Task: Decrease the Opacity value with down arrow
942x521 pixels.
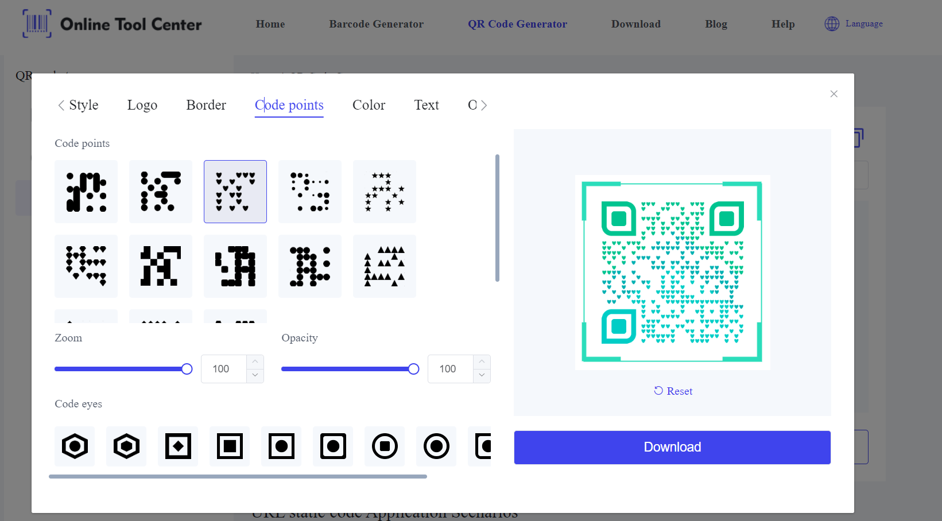Action: coord(482,375)
